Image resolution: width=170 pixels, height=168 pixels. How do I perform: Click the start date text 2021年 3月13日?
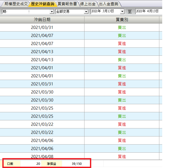point(103,11)
